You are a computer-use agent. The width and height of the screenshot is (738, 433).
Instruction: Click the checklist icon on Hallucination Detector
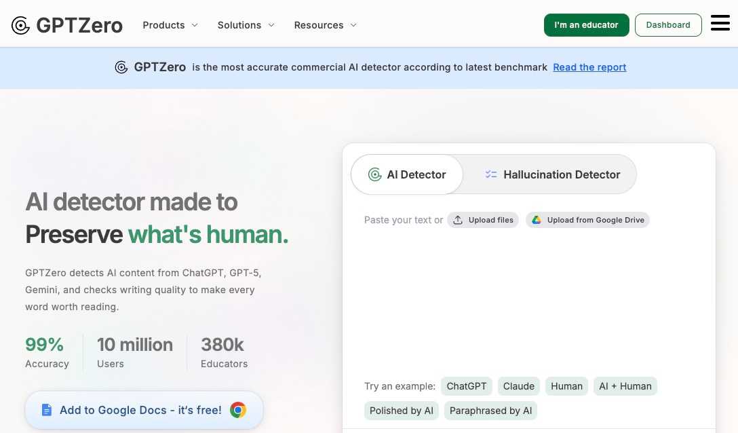tap(491, 174)
